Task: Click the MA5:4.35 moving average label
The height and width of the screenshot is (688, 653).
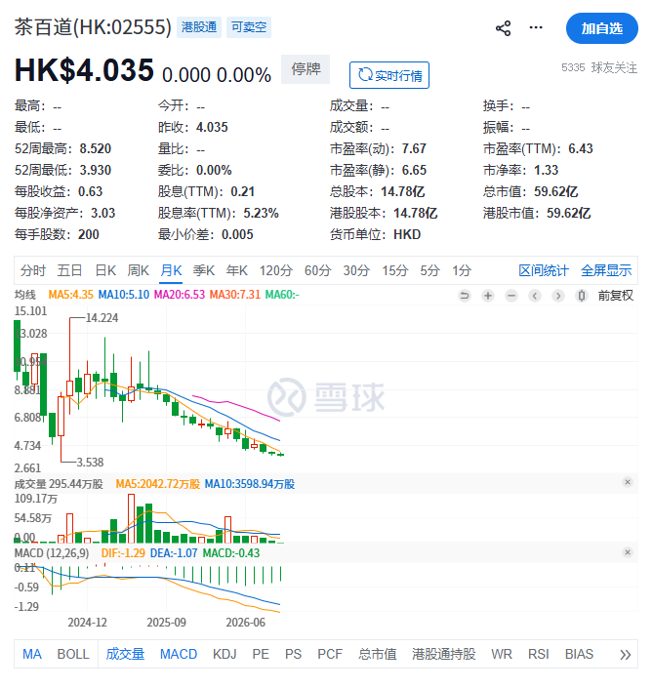Action: [70, 295]
